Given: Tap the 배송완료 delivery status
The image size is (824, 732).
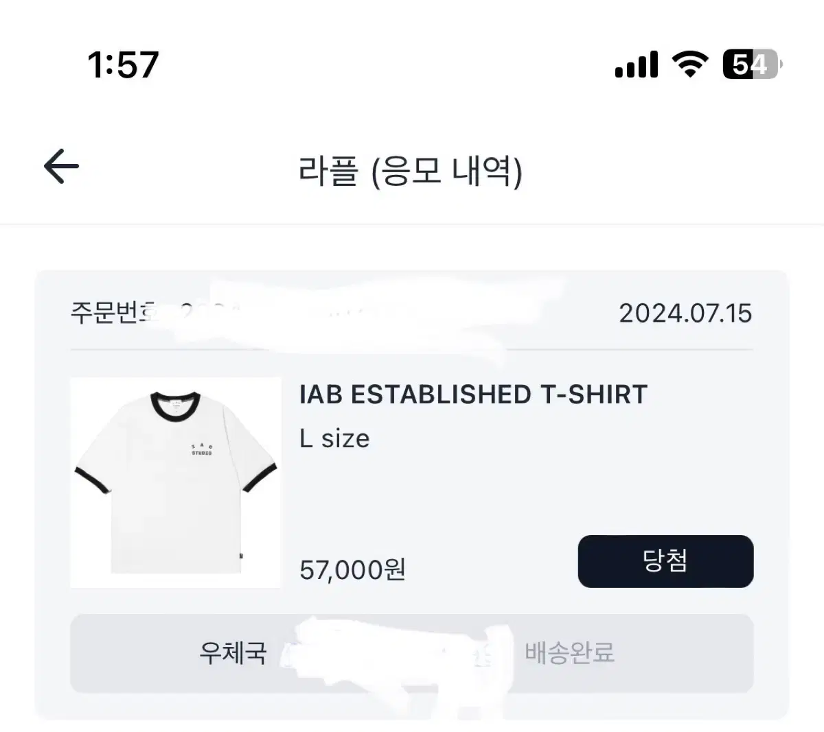Looking at the screenshot, I should (569, 652).
